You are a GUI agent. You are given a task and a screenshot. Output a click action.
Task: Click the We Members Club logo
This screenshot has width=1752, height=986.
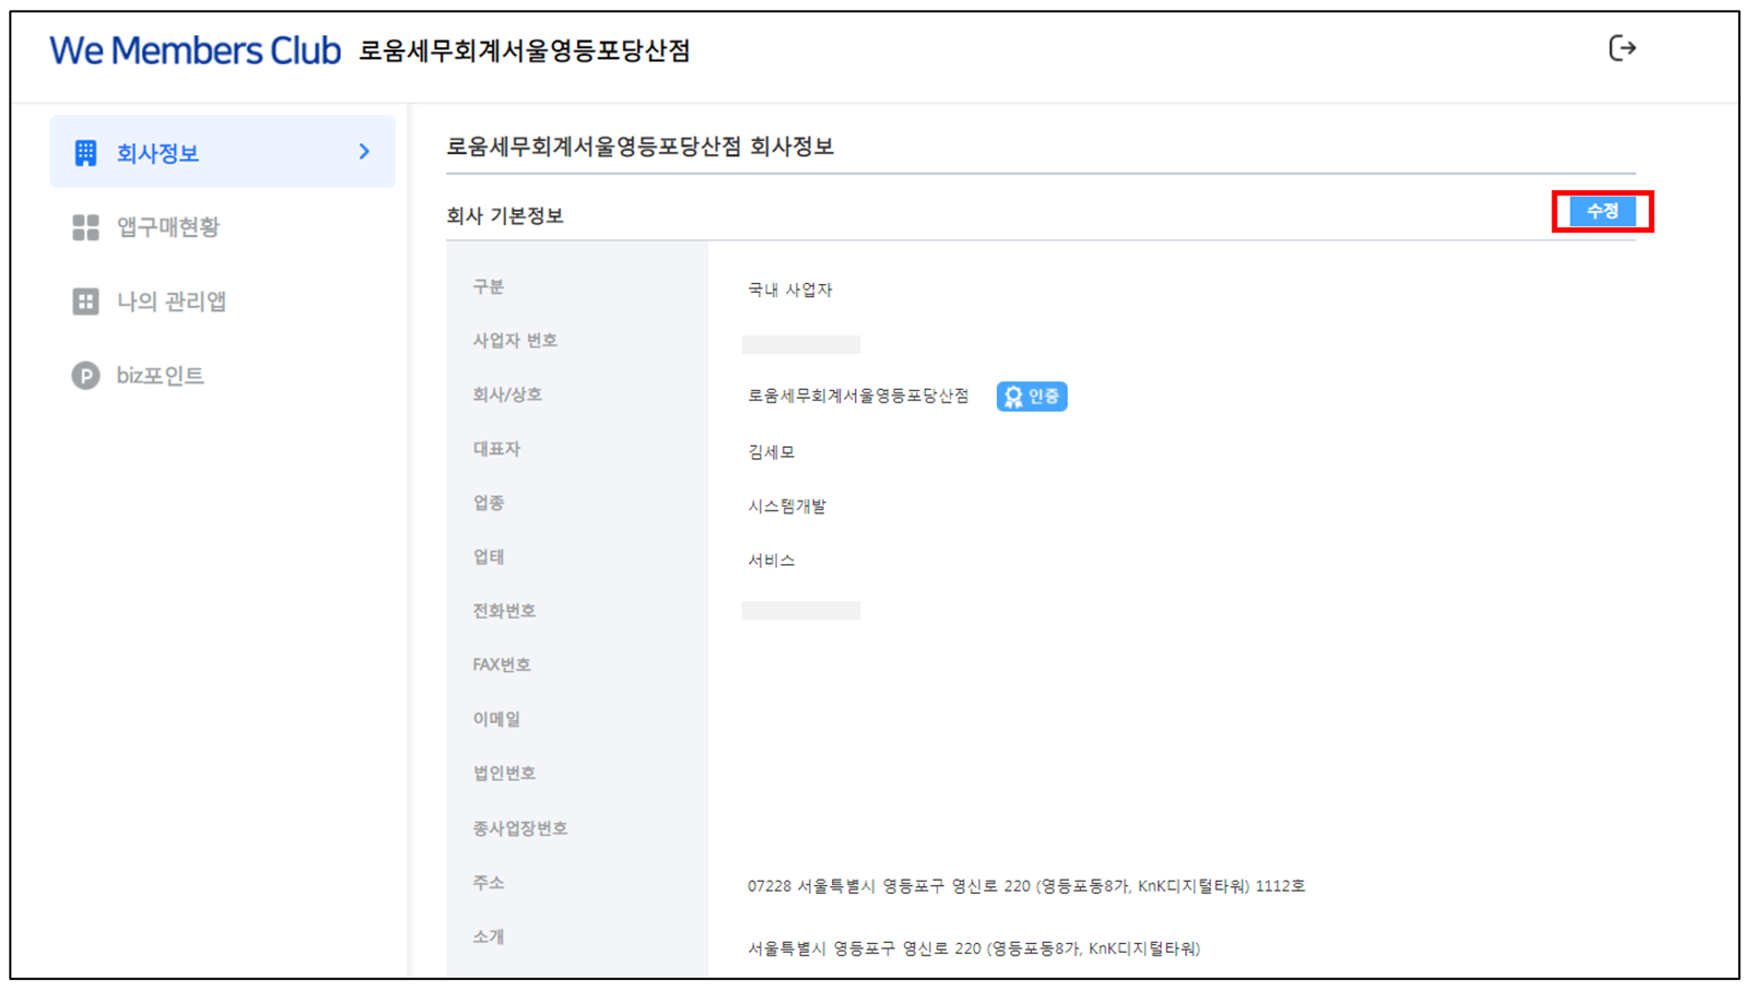coord(194,51)
